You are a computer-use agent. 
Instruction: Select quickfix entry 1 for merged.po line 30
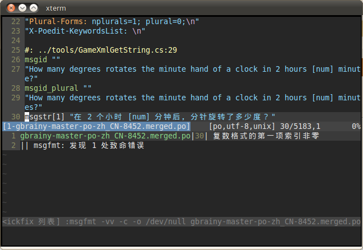tap(170, 136)
